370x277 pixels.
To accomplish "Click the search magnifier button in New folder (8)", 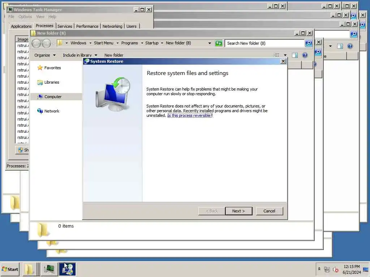I will point(309,43).
